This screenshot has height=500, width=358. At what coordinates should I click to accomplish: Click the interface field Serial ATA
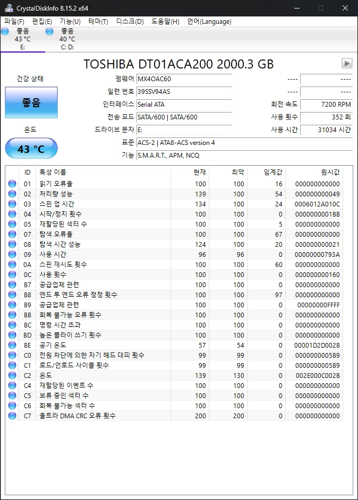[x=184, y=104]
